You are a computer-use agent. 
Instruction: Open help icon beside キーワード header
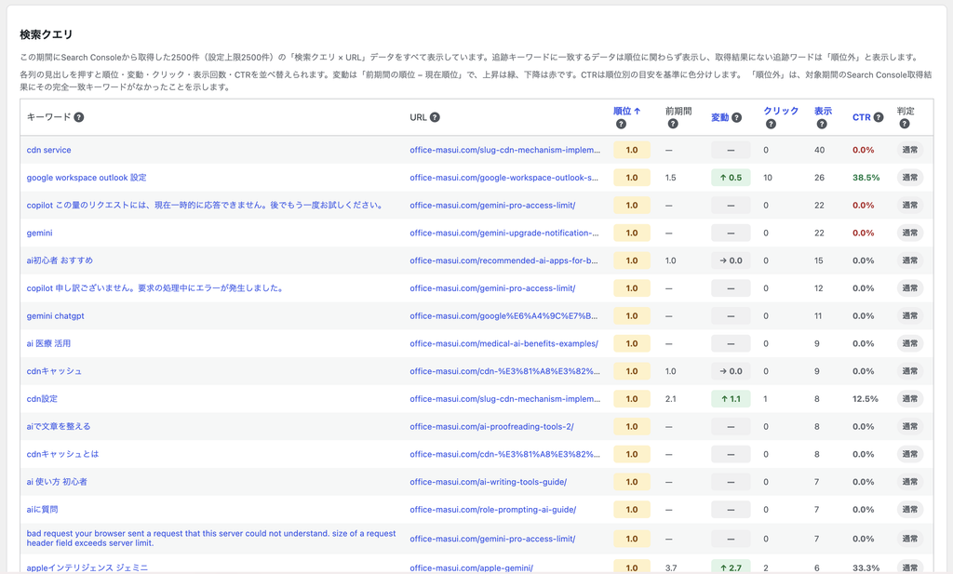tap(79, 117)
